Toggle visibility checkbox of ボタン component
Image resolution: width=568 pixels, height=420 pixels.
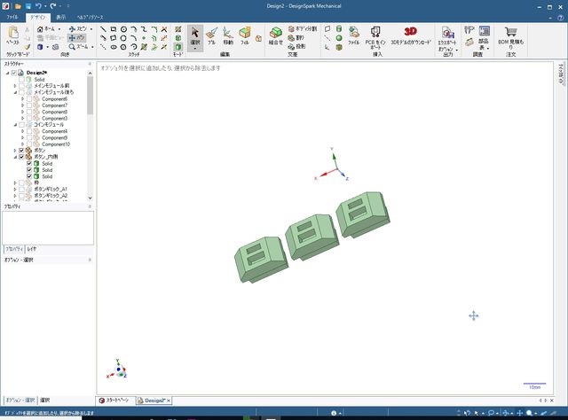pyautogui.click(x=21, y=150)
